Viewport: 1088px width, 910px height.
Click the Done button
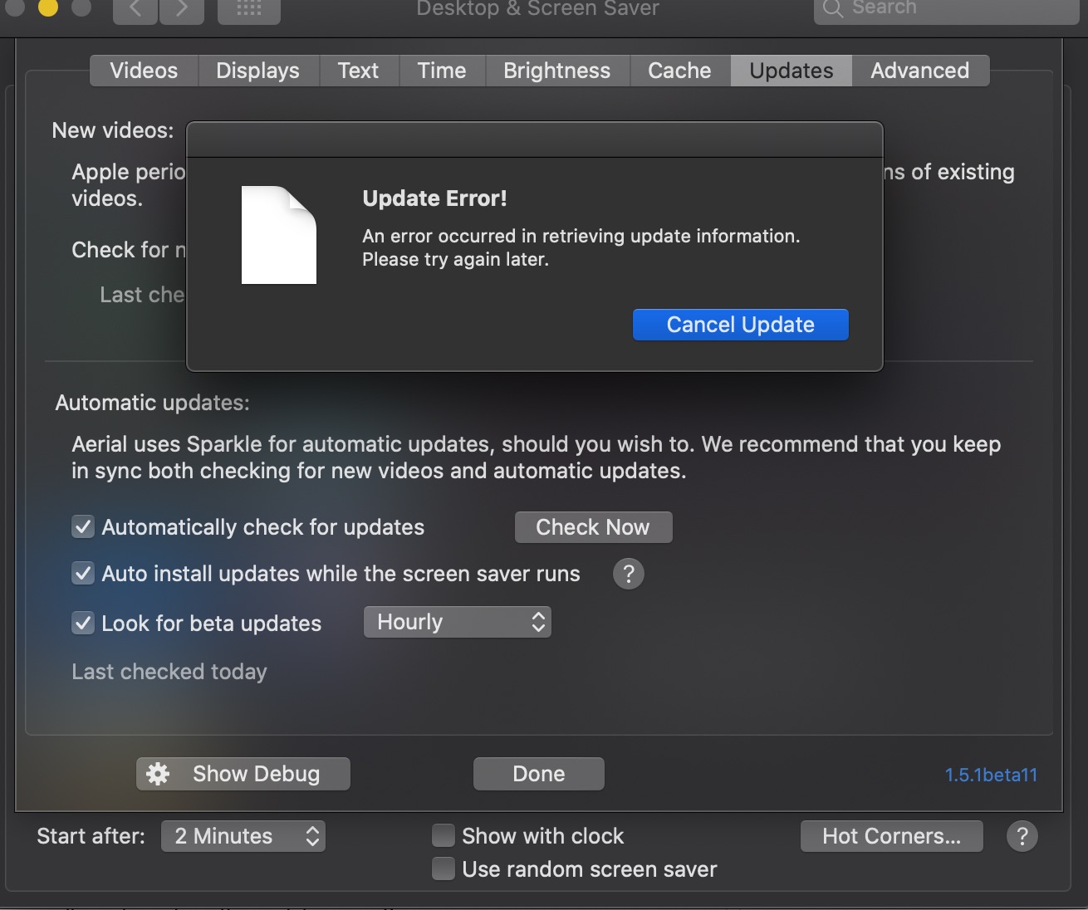tap(539, 774)
